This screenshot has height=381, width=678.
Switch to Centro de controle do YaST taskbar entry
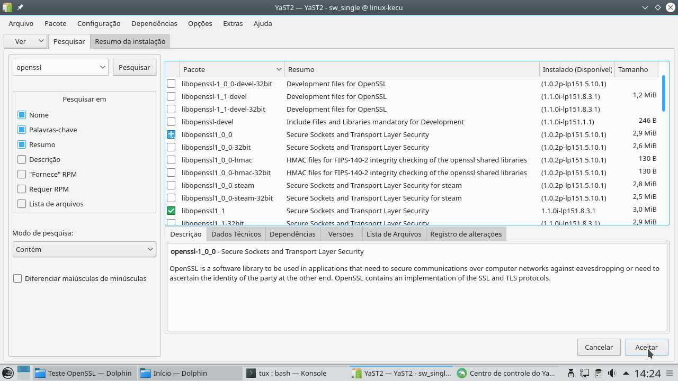point(507,373)
